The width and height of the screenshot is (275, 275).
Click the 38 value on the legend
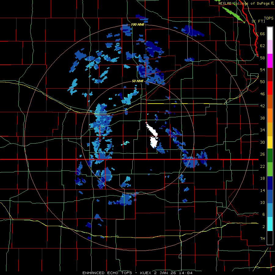262,118
